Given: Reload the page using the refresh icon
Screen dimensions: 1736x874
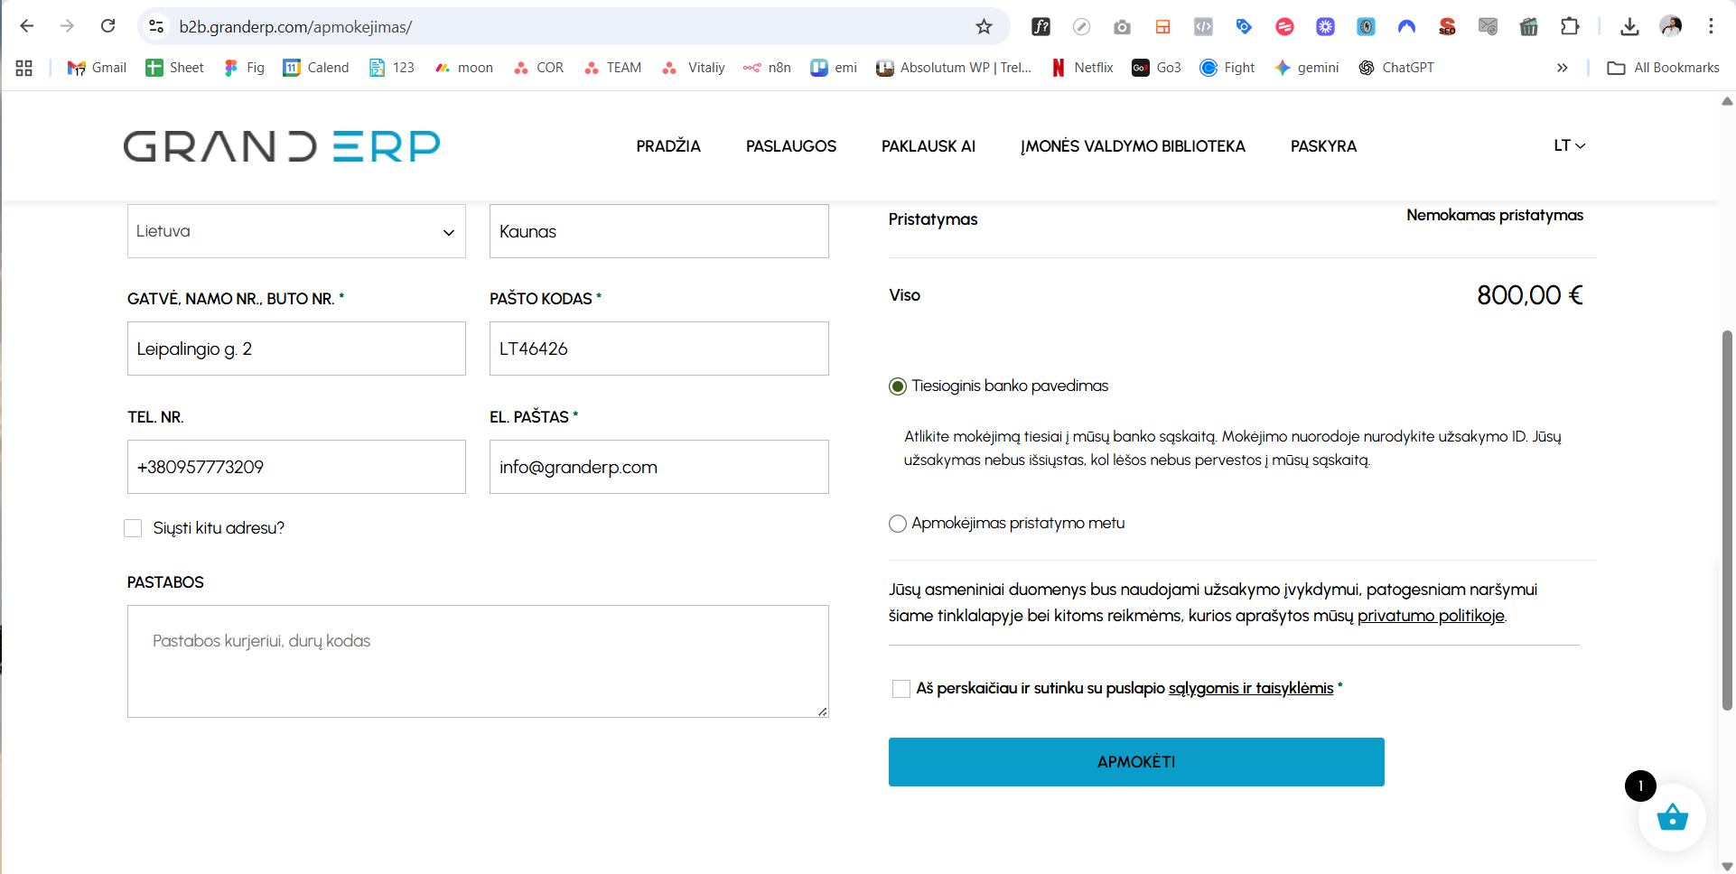Looking at the screenshot, I should pos(107,26).
